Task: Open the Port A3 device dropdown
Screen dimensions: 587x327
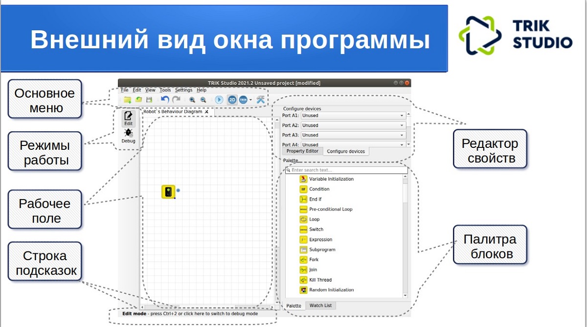Action: coord(353,135)
